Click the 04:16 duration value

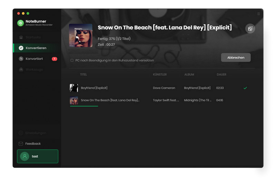(219, 100)
